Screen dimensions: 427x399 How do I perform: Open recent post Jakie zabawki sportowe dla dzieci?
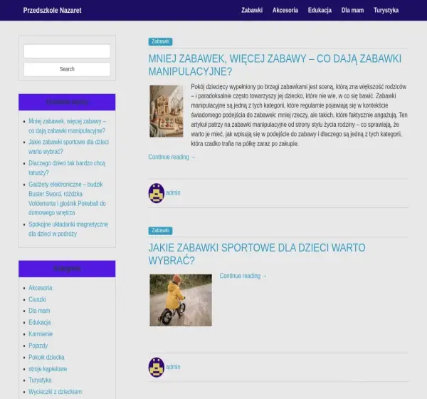[x=68, y=147]
